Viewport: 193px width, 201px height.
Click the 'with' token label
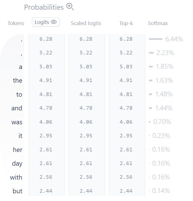click(16, 177)
